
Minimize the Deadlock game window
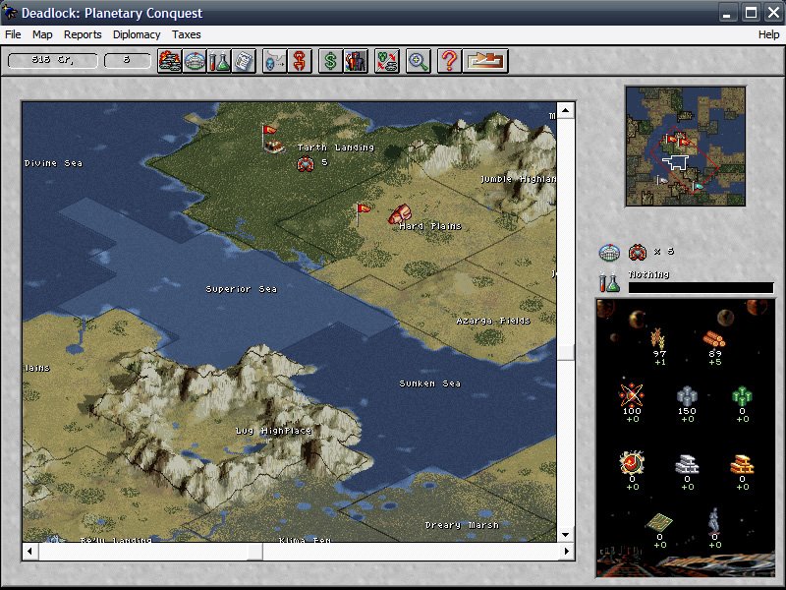727,13
